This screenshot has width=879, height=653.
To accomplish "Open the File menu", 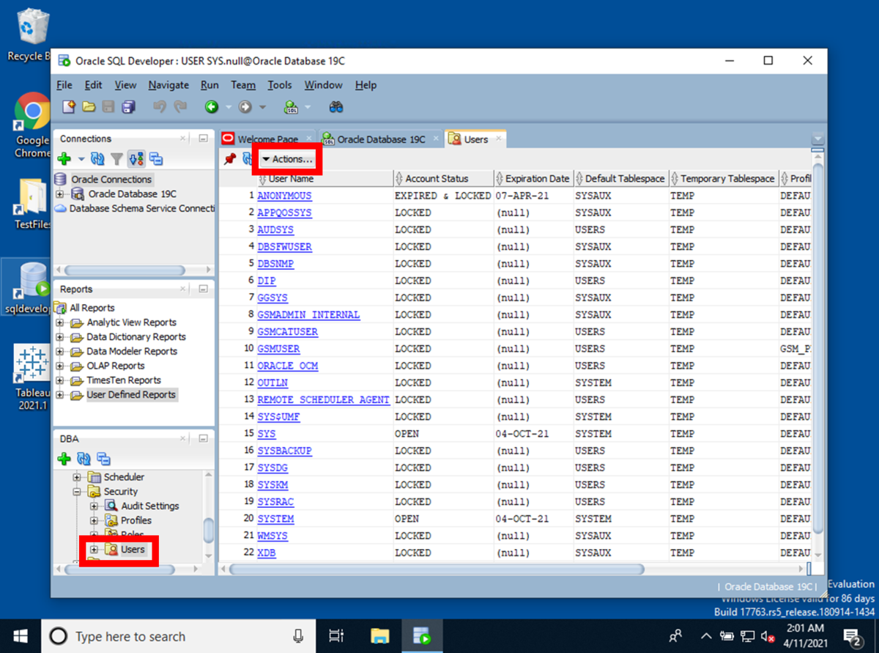I will [64, 85].
